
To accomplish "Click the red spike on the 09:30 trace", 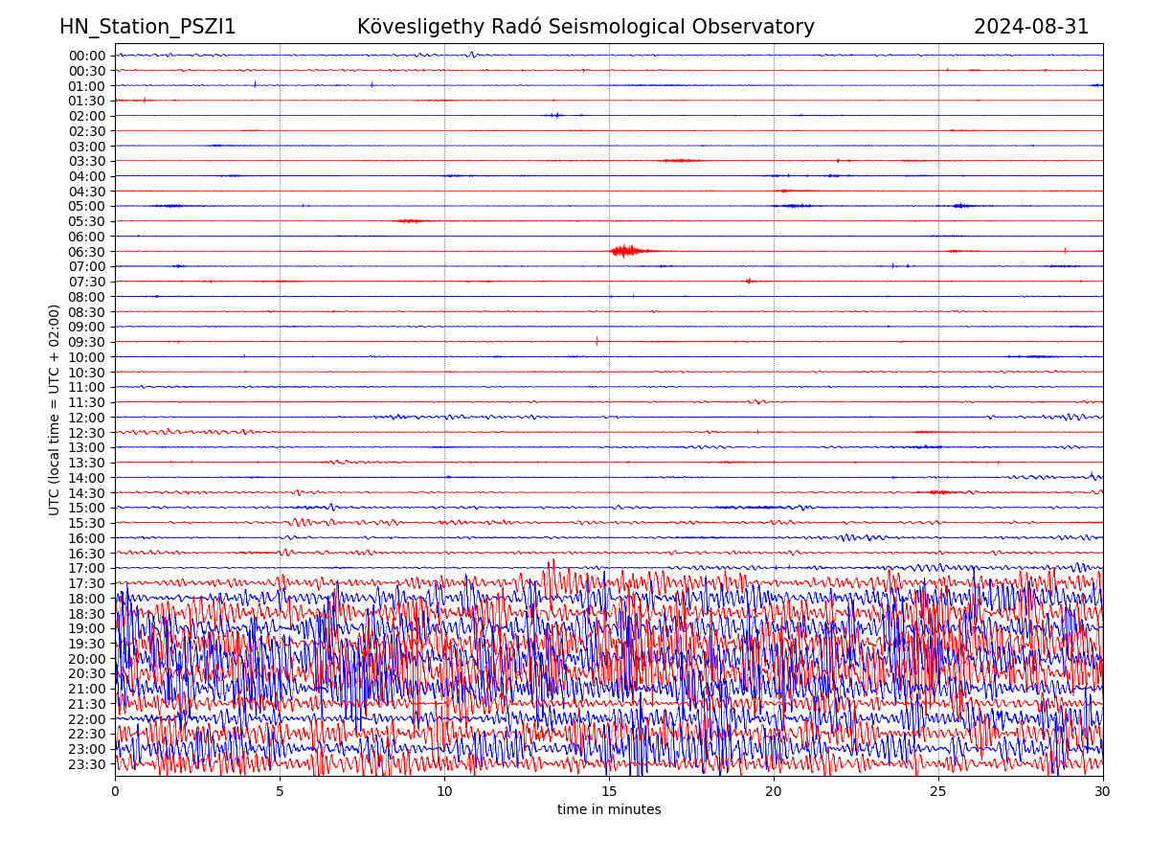I will coord(597,341).
